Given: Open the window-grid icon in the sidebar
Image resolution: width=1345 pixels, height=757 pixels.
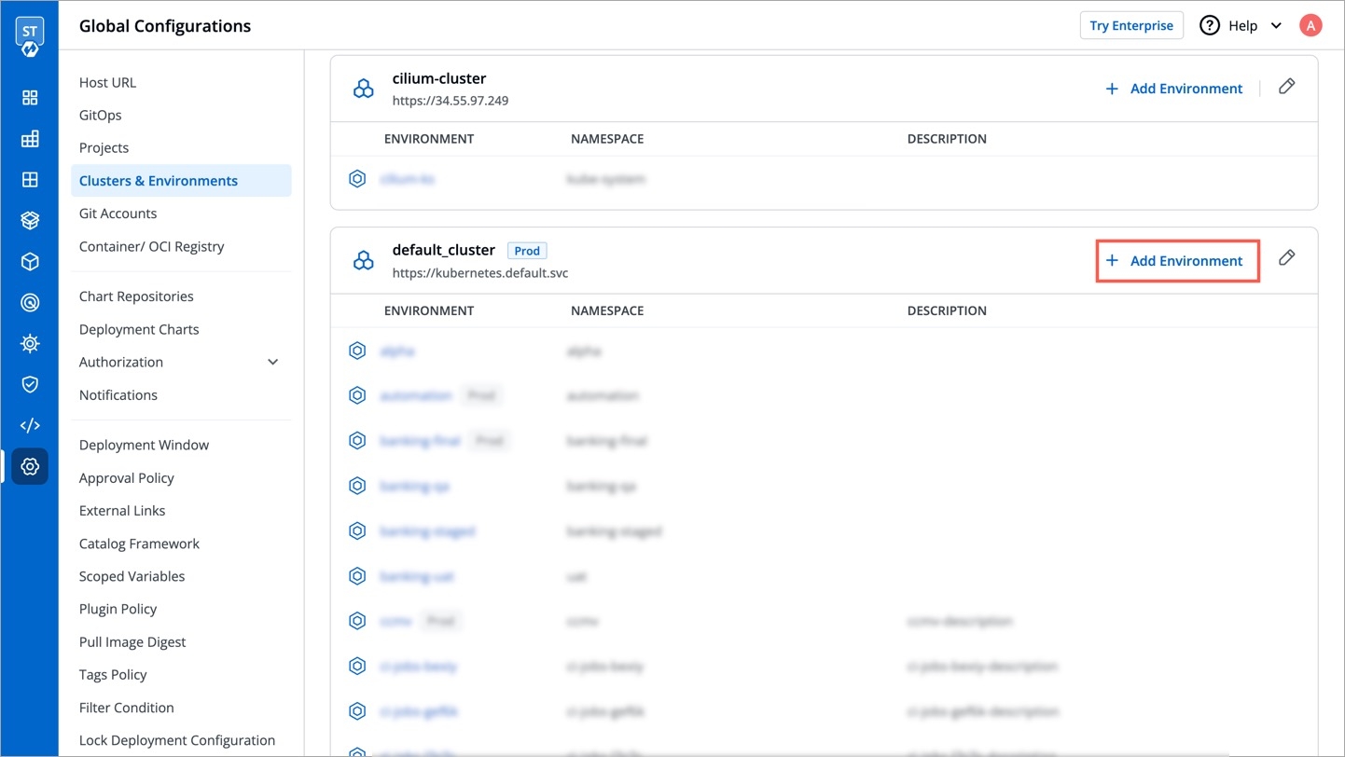Looking at the screenshot, I should (x=30, y=180).
